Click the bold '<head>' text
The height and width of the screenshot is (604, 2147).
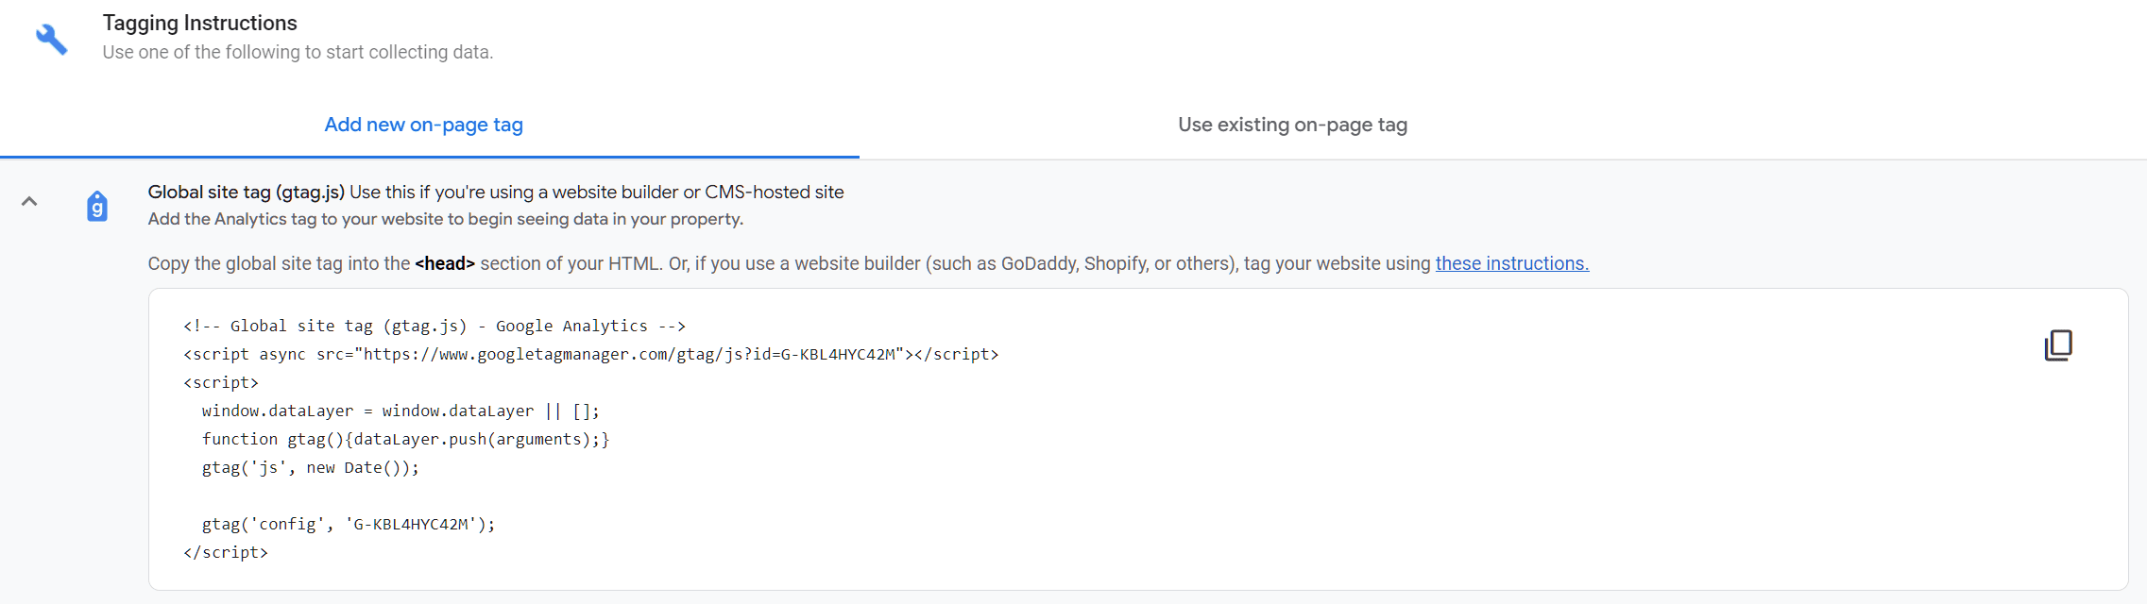pos(445,263)
